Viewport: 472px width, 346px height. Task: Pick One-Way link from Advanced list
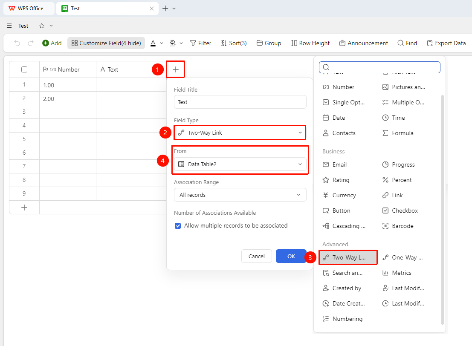click(x=403, y=257)
